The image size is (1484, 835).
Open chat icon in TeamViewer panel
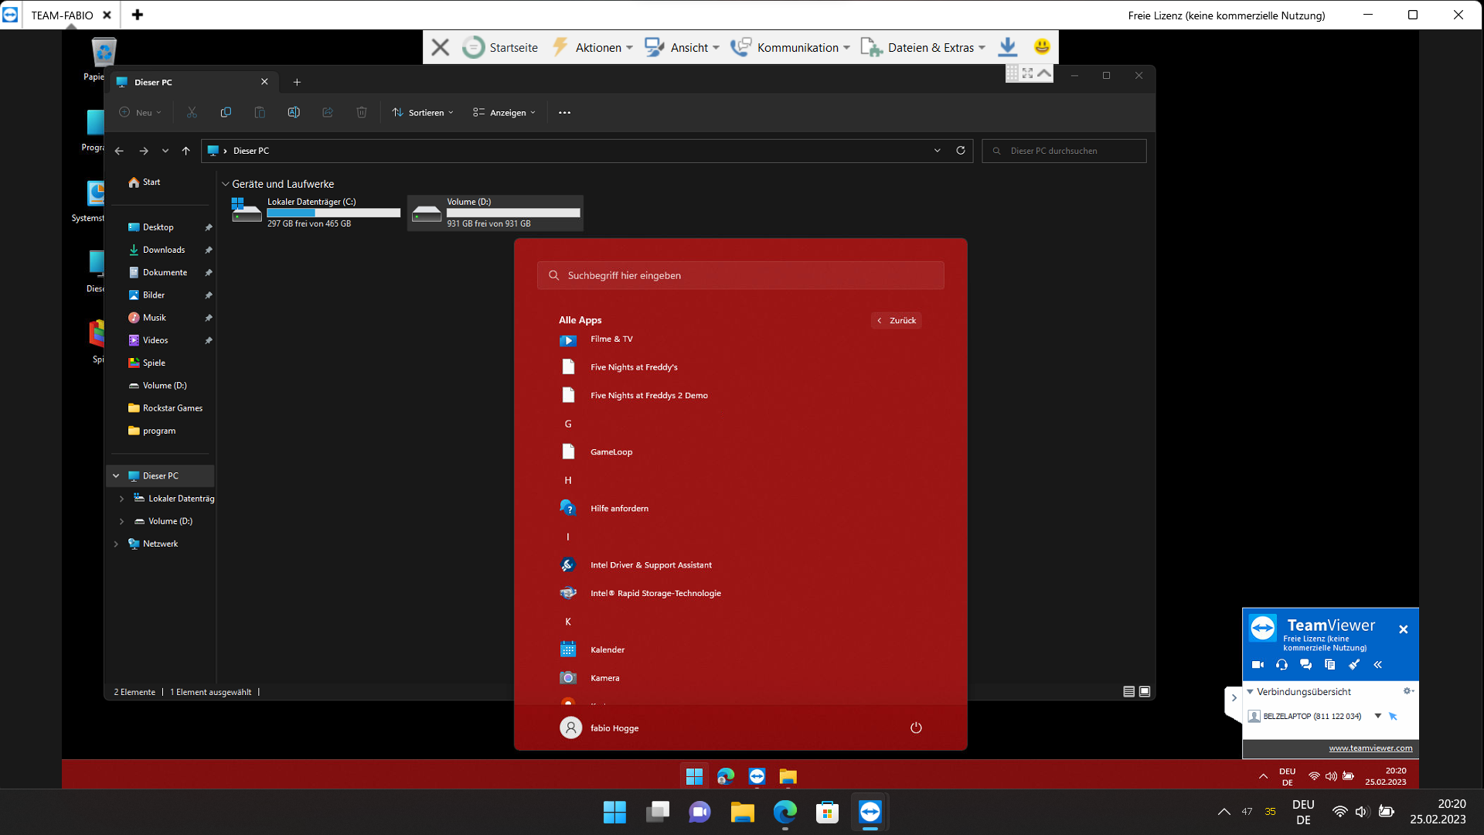point(1305,665)
